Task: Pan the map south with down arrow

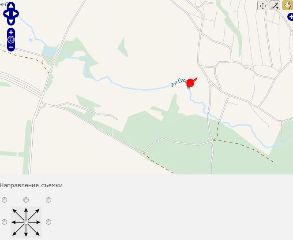Action: point(11,22)
